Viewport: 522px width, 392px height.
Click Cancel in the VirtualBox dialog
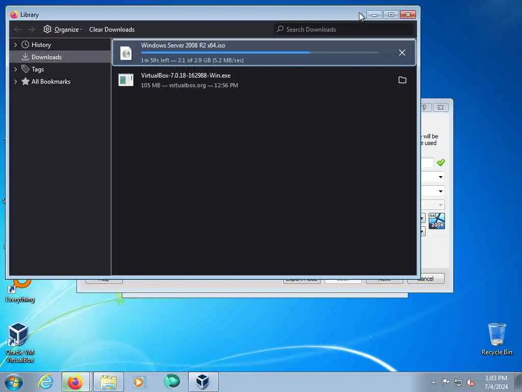(x=426, y=279)
